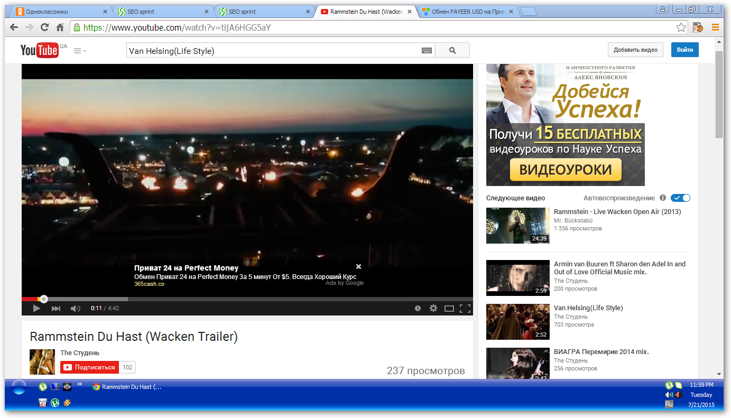Click the Подписаться subscribe button
Image resolution: width=731 pixels, height=418 pixels.
(x=90, y=367)
